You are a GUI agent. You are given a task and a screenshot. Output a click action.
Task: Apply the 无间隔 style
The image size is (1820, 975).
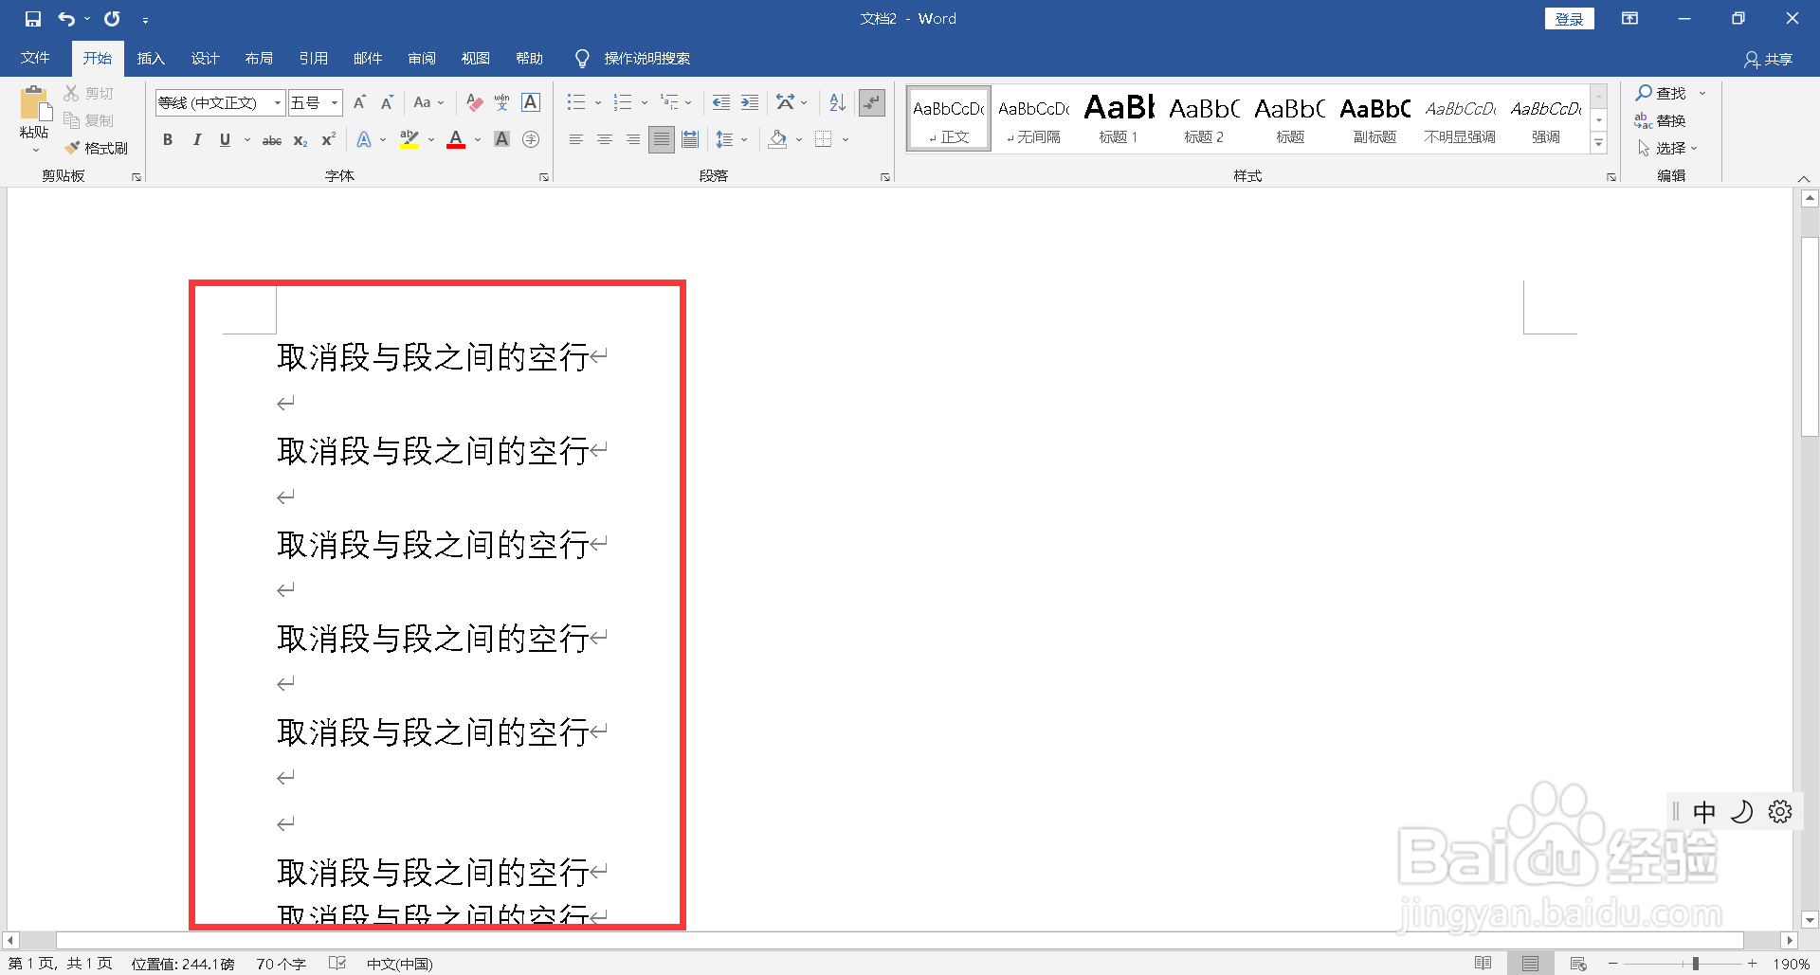point(1034,118)
